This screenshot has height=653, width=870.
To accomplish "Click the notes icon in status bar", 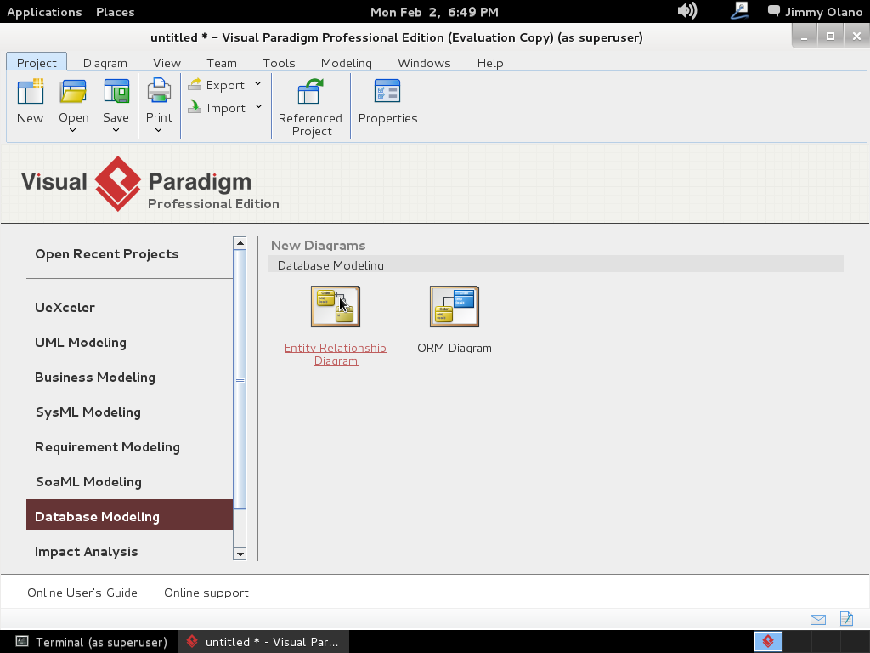I will pos(846,619).
